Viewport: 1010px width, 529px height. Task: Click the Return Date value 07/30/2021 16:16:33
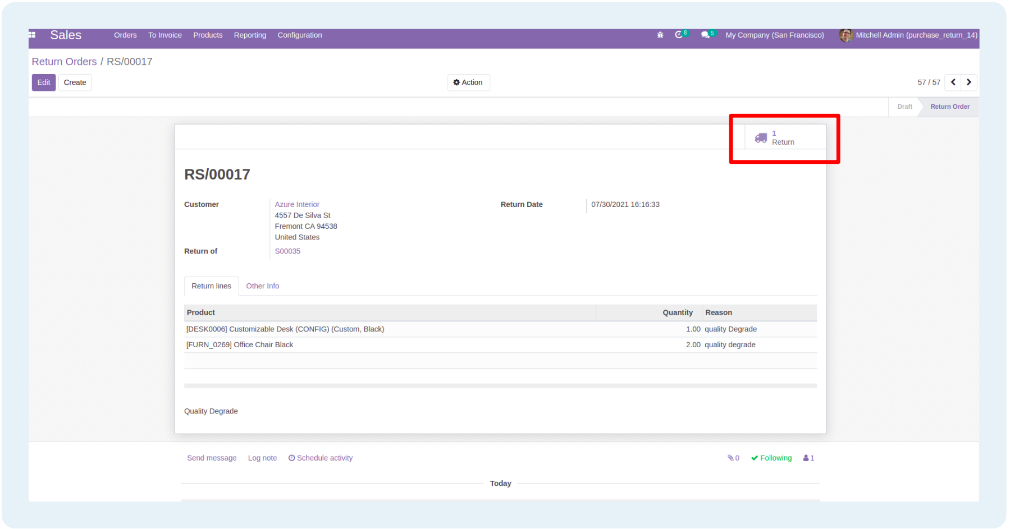pyautogui.click(x=625, y=205)
